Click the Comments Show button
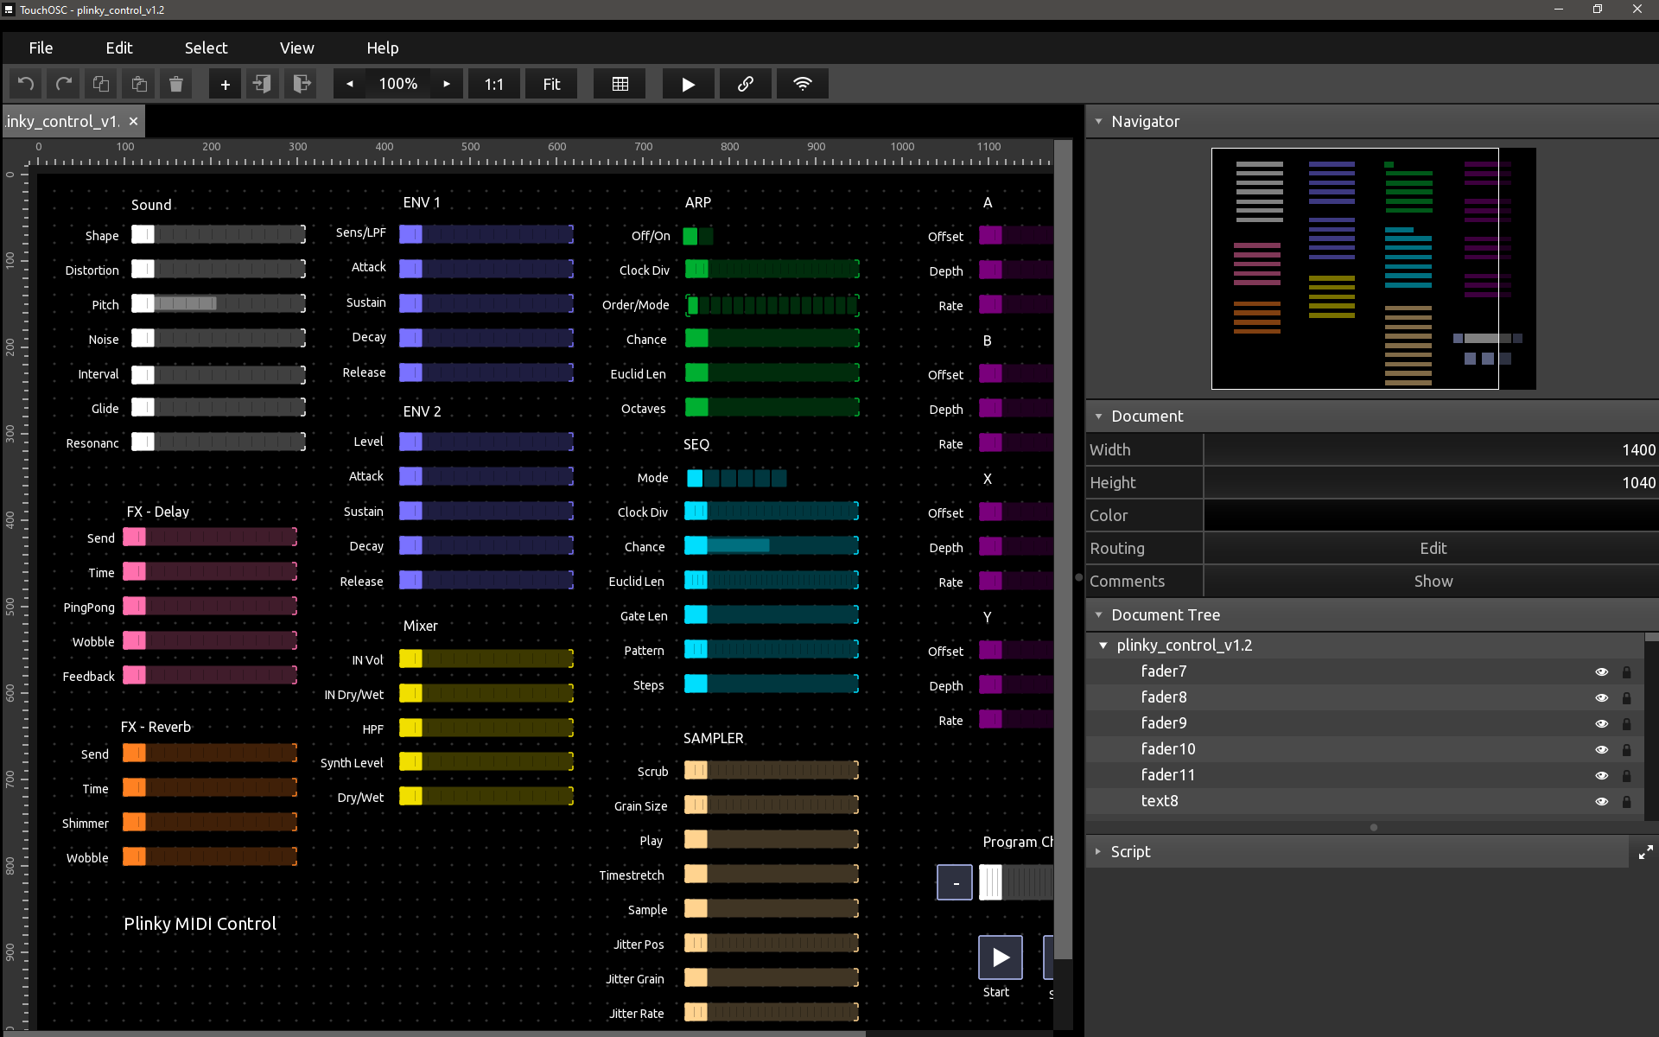The height and width of the screenshot is (1037, 1659). (x=1432, y=582)
